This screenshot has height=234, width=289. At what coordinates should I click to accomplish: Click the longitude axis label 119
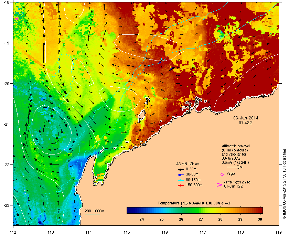coord(279,232)
